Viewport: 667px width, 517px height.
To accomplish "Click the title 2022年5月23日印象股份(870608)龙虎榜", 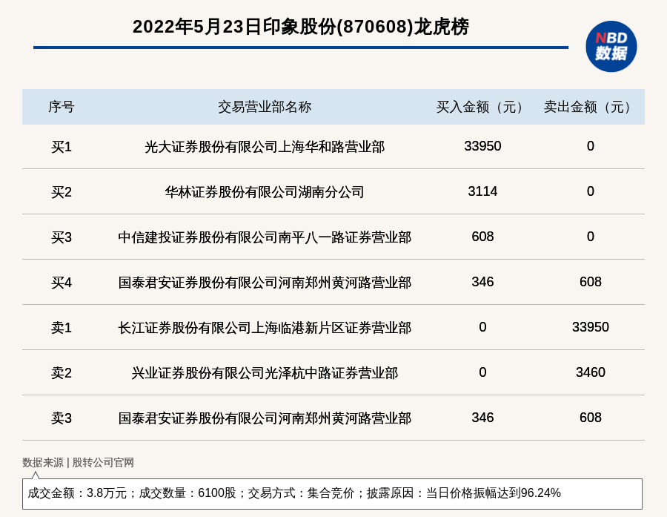I will (300, 27).
